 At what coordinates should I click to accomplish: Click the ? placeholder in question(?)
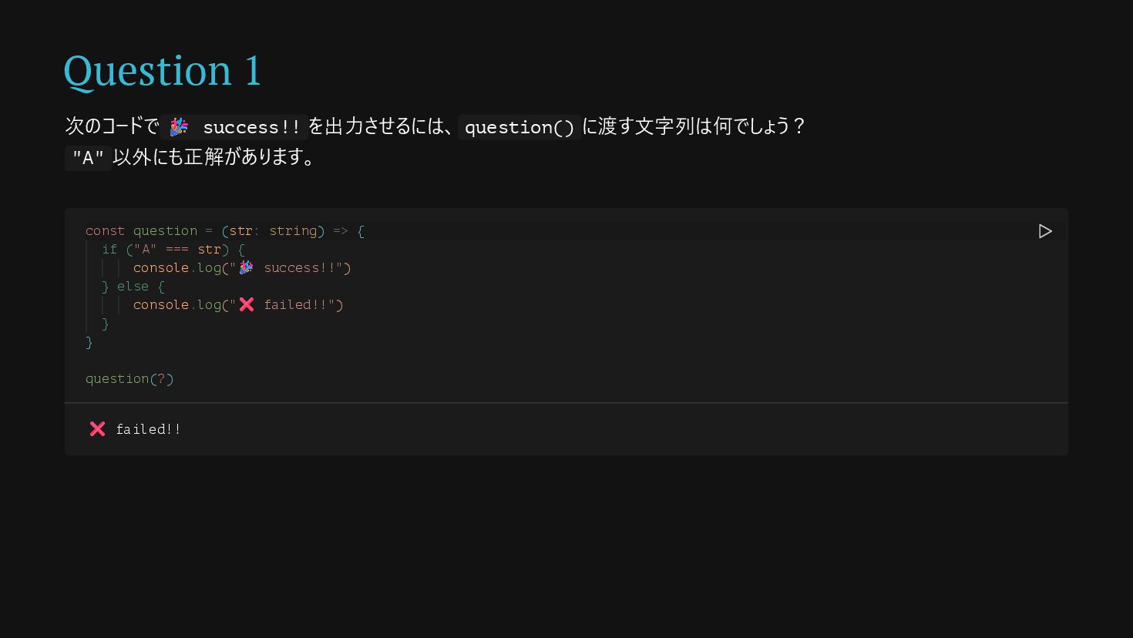[161, 379]
